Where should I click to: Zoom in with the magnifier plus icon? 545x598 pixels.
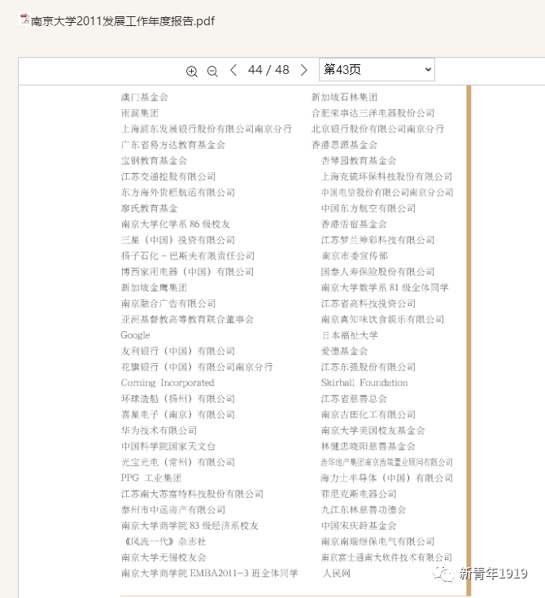(x=192, y=71)
